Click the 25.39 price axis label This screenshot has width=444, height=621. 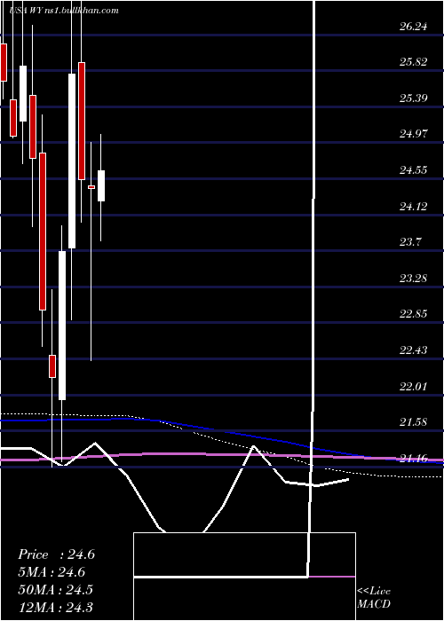tap(414, 98)
